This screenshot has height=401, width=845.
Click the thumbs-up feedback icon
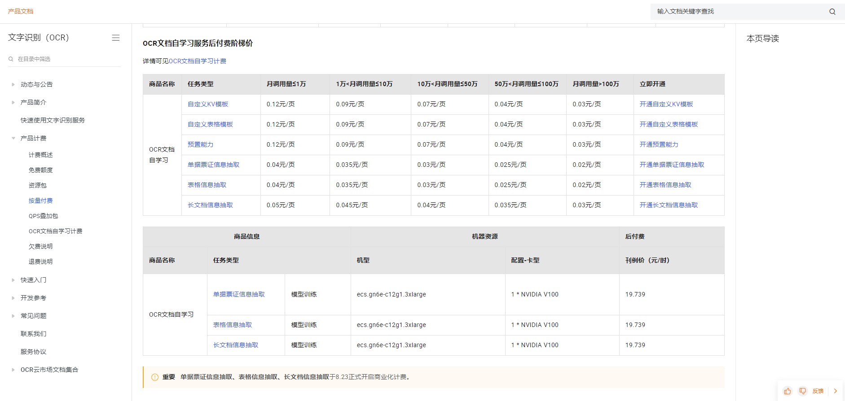[788, 391]
